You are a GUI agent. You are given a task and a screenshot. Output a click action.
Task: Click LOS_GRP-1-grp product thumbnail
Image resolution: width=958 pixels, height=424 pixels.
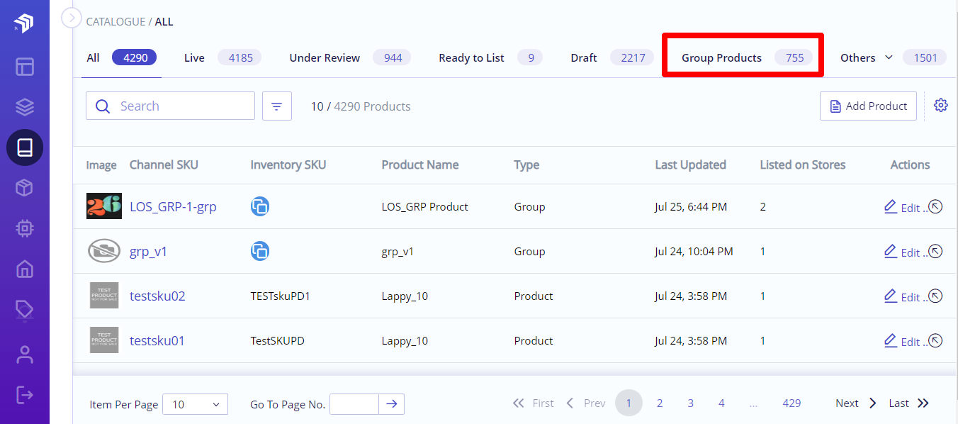(x=104, y=206)
